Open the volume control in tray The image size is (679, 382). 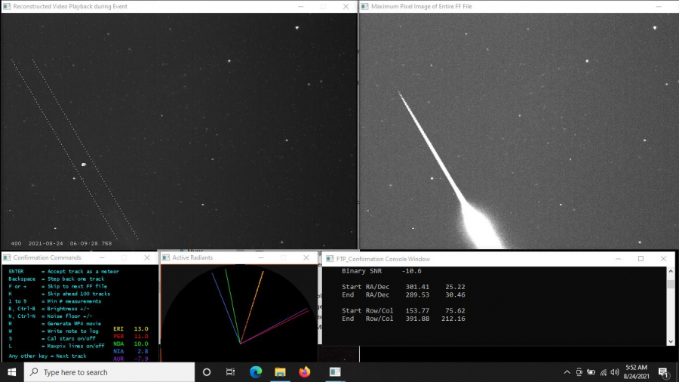click(614, 372)
